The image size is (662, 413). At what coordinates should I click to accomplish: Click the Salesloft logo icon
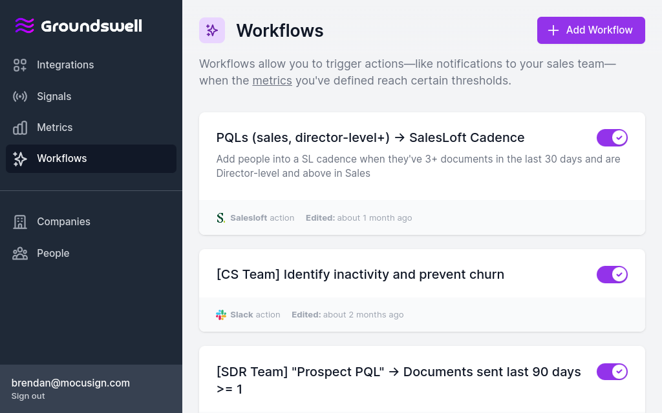pyautogui.click(x=221, y=218)
